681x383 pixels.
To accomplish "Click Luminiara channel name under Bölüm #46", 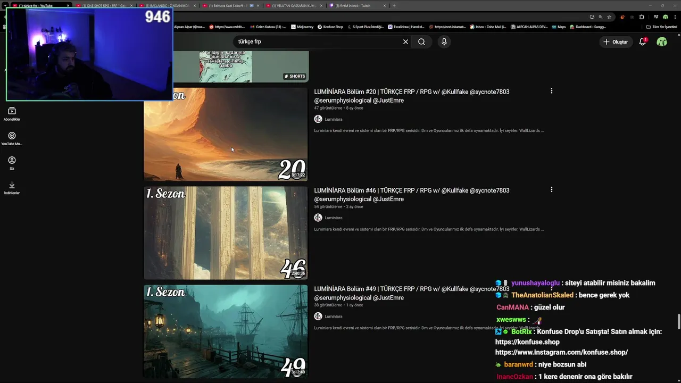I will (334, 218).
